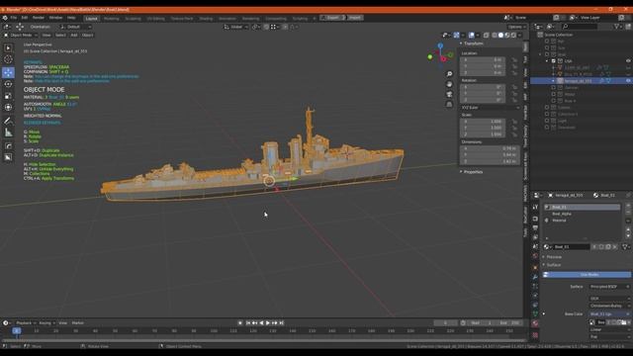Click the pan view hand gizmo
The width and height of the screenshot is (633, 356).
449,84
